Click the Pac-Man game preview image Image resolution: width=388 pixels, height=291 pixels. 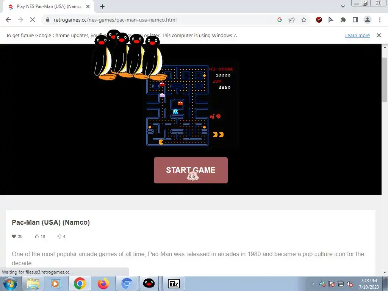(x=191, y=105)
